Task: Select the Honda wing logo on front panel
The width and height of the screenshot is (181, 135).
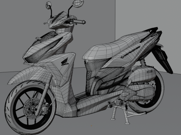Action: (65, 62)
